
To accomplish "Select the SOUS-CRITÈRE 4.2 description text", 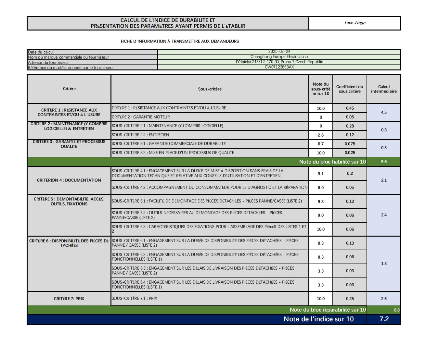I will pyautogui.click(x=210, y=187).
